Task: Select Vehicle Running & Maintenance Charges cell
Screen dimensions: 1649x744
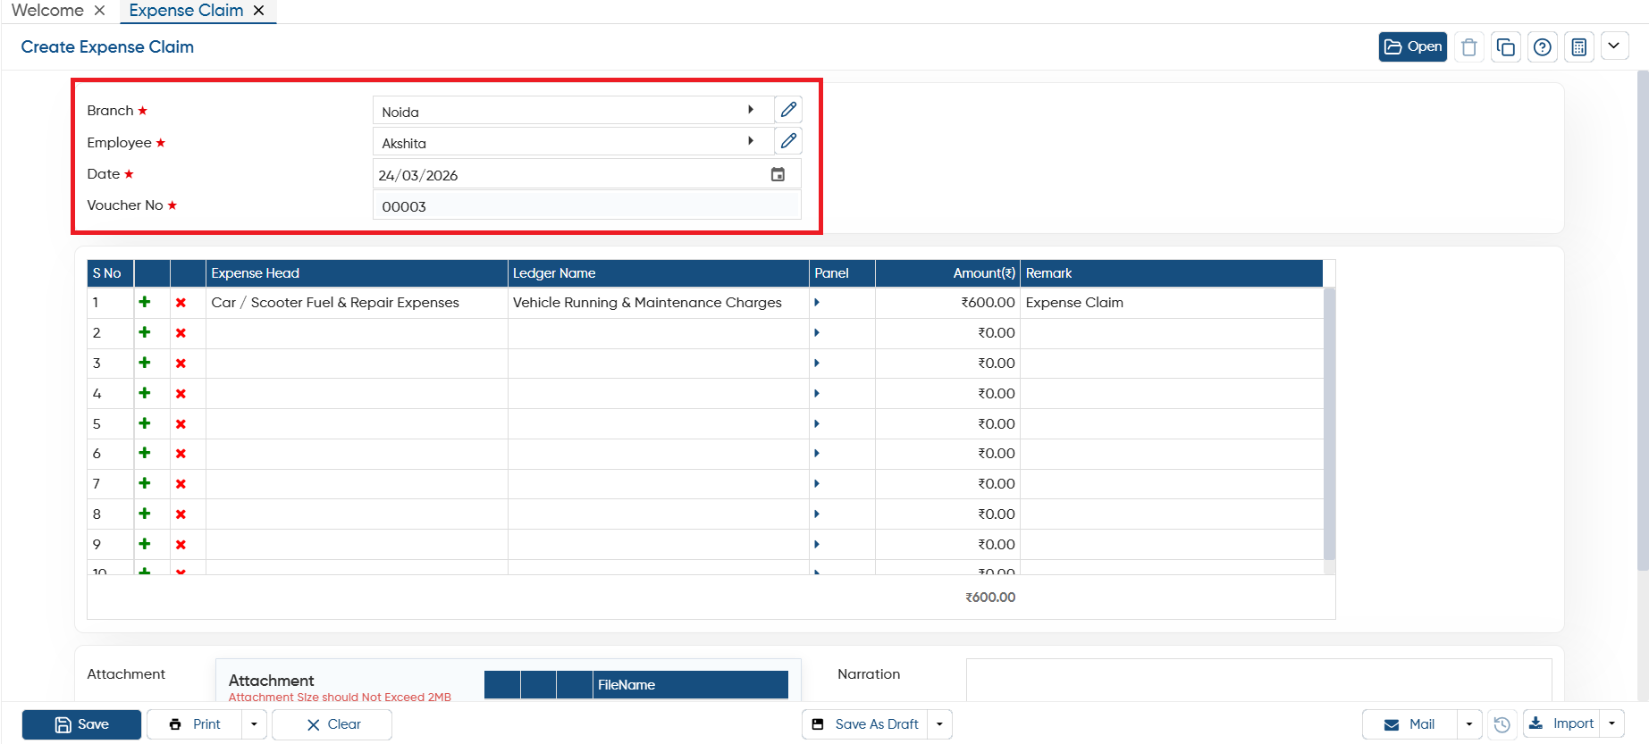Action: [x=659, y=303]
